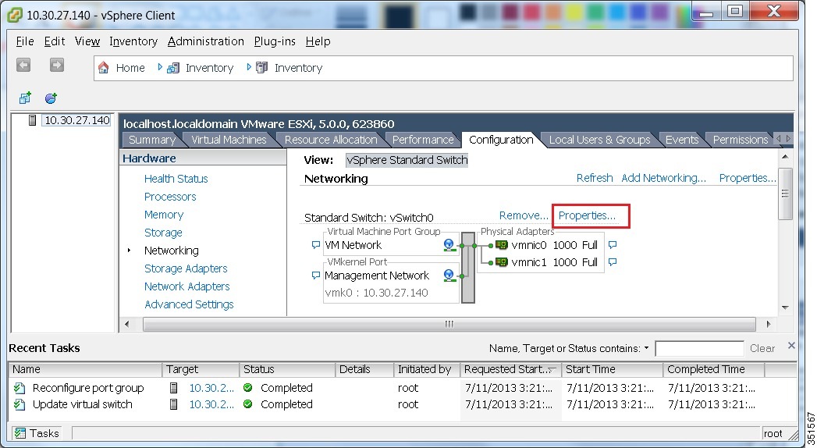This screenshot has width=817, height=448.
Task: Click the new virtual machine toolbar icon
Action: tap(25, 98)
